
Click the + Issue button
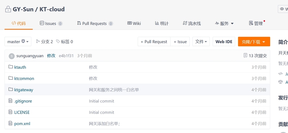(x=180, y=42)
